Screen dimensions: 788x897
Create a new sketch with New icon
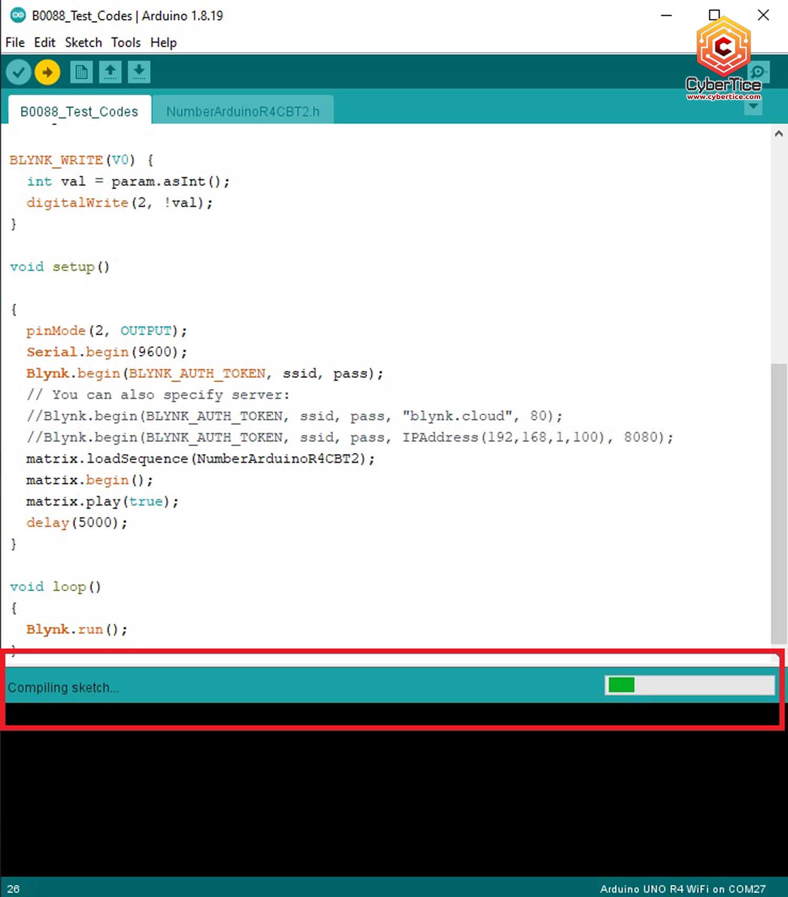pos(81,72)
